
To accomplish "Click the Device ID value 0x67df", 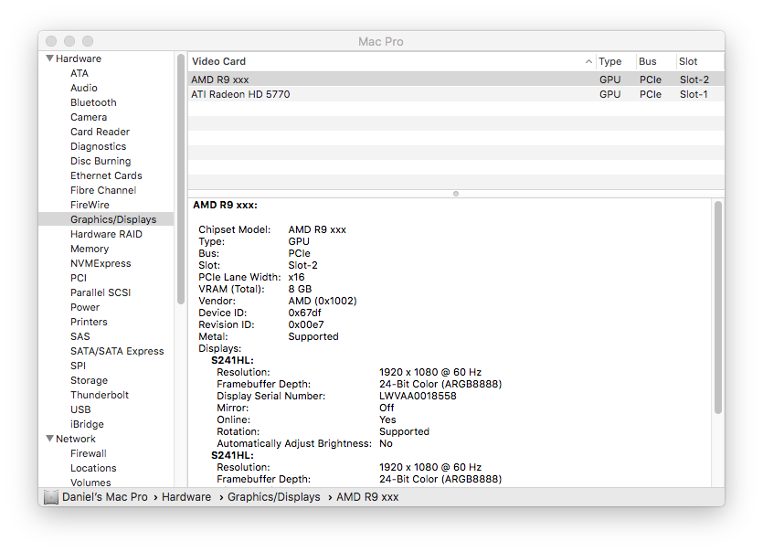I will [x=304, y=313].
